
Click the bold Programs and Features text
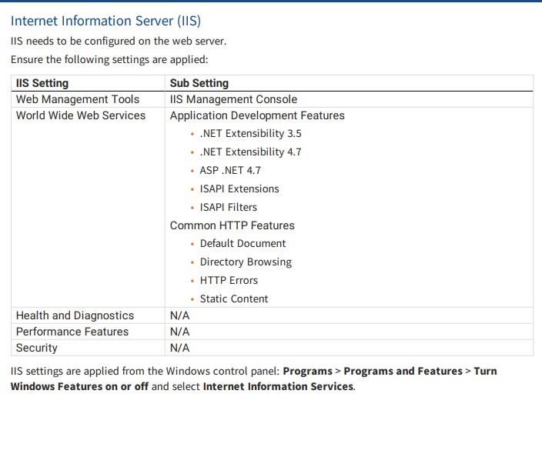(403, 371)
